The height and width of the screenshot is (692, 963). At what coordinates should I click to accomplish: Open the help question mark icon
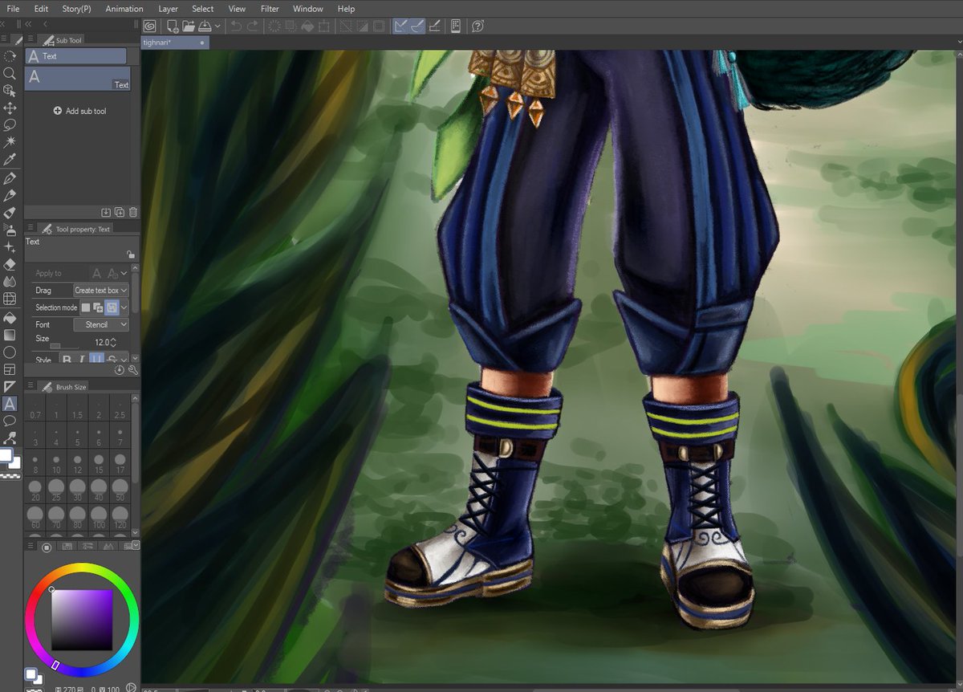click(x=477, y=26)
